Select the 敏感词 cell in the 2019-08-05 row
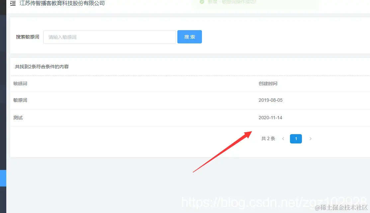 (20, 100)
